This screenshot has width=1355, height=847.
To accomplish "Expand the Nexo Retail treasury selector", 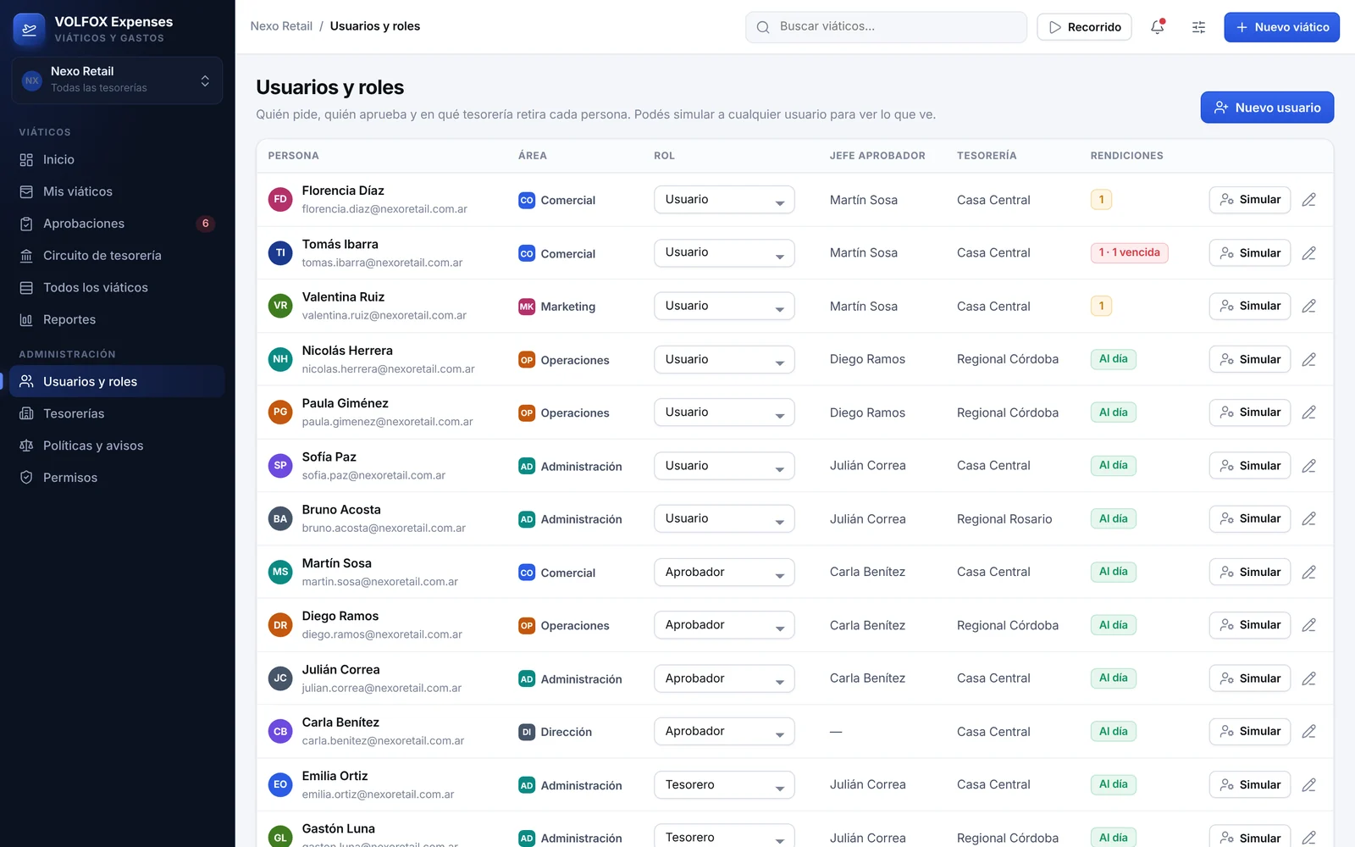I will 117,80.
